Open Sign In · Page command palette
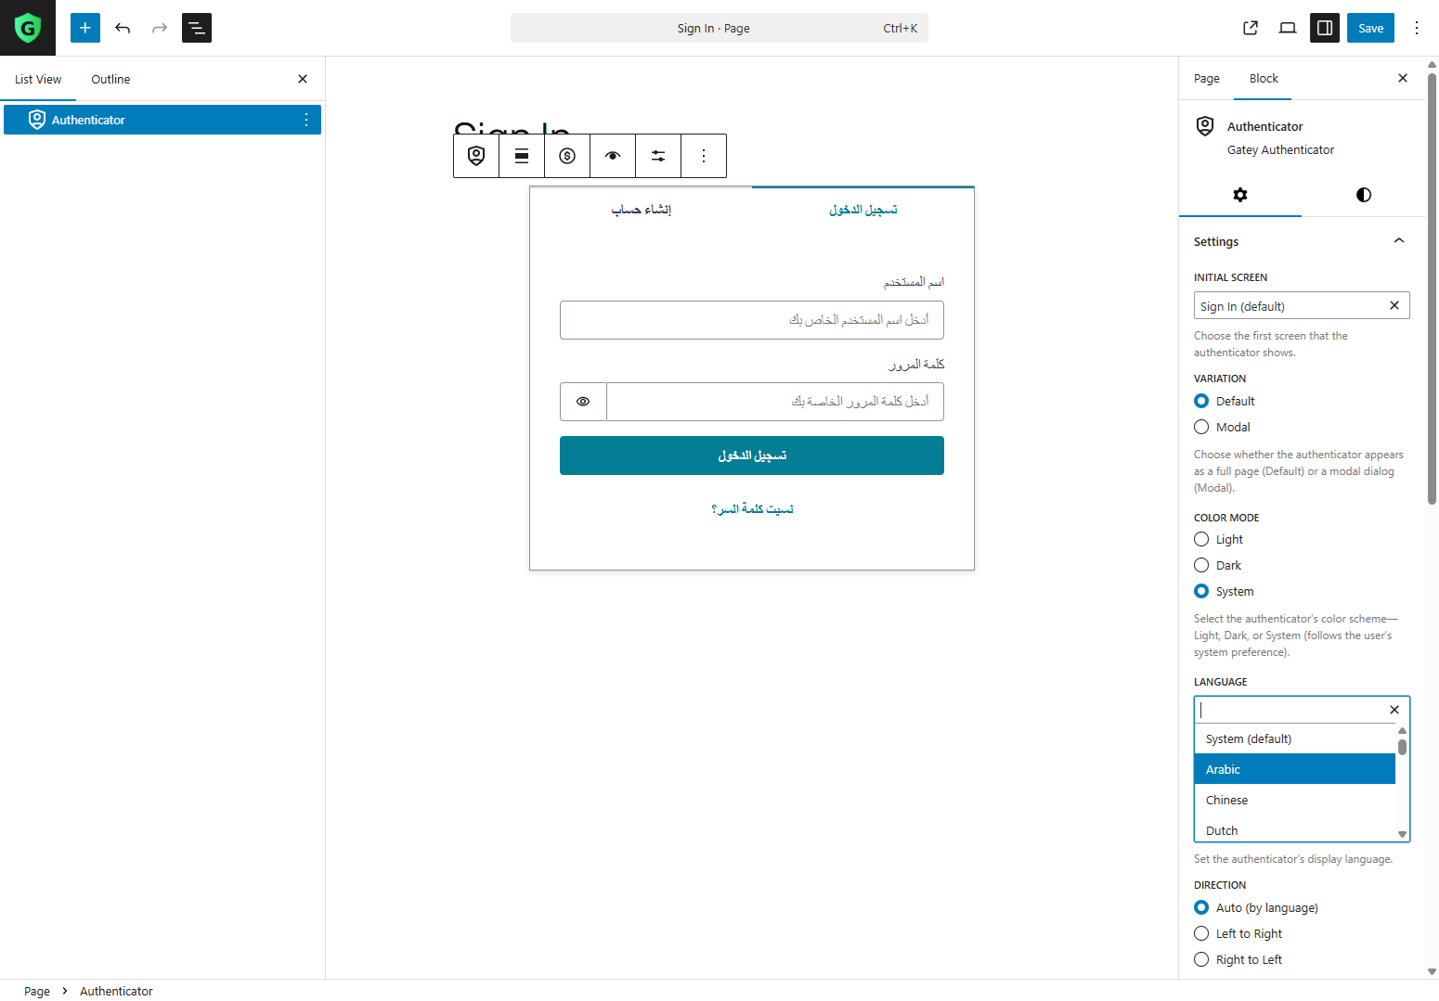 pos(719,28)
